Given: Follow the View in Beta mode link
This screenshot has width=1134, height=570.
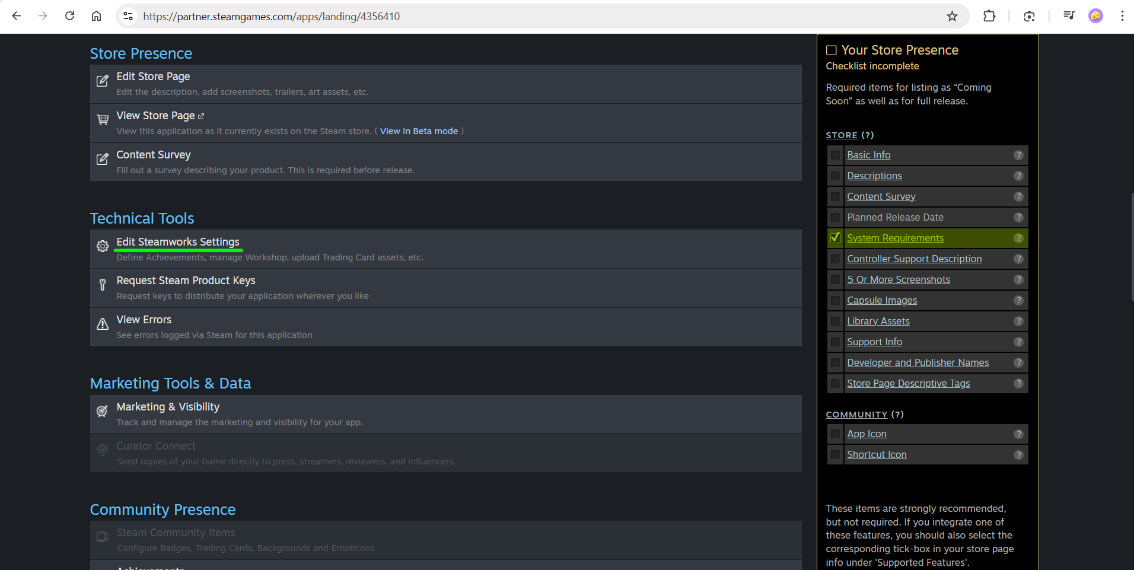Looking at the screenshot, I should (419, 131).
